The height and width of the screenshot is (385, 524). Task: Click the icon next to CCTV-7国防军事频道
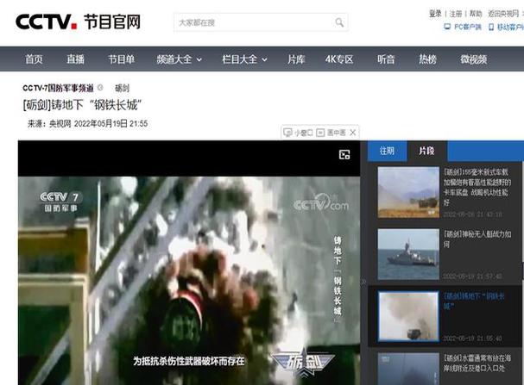point(100,88)
